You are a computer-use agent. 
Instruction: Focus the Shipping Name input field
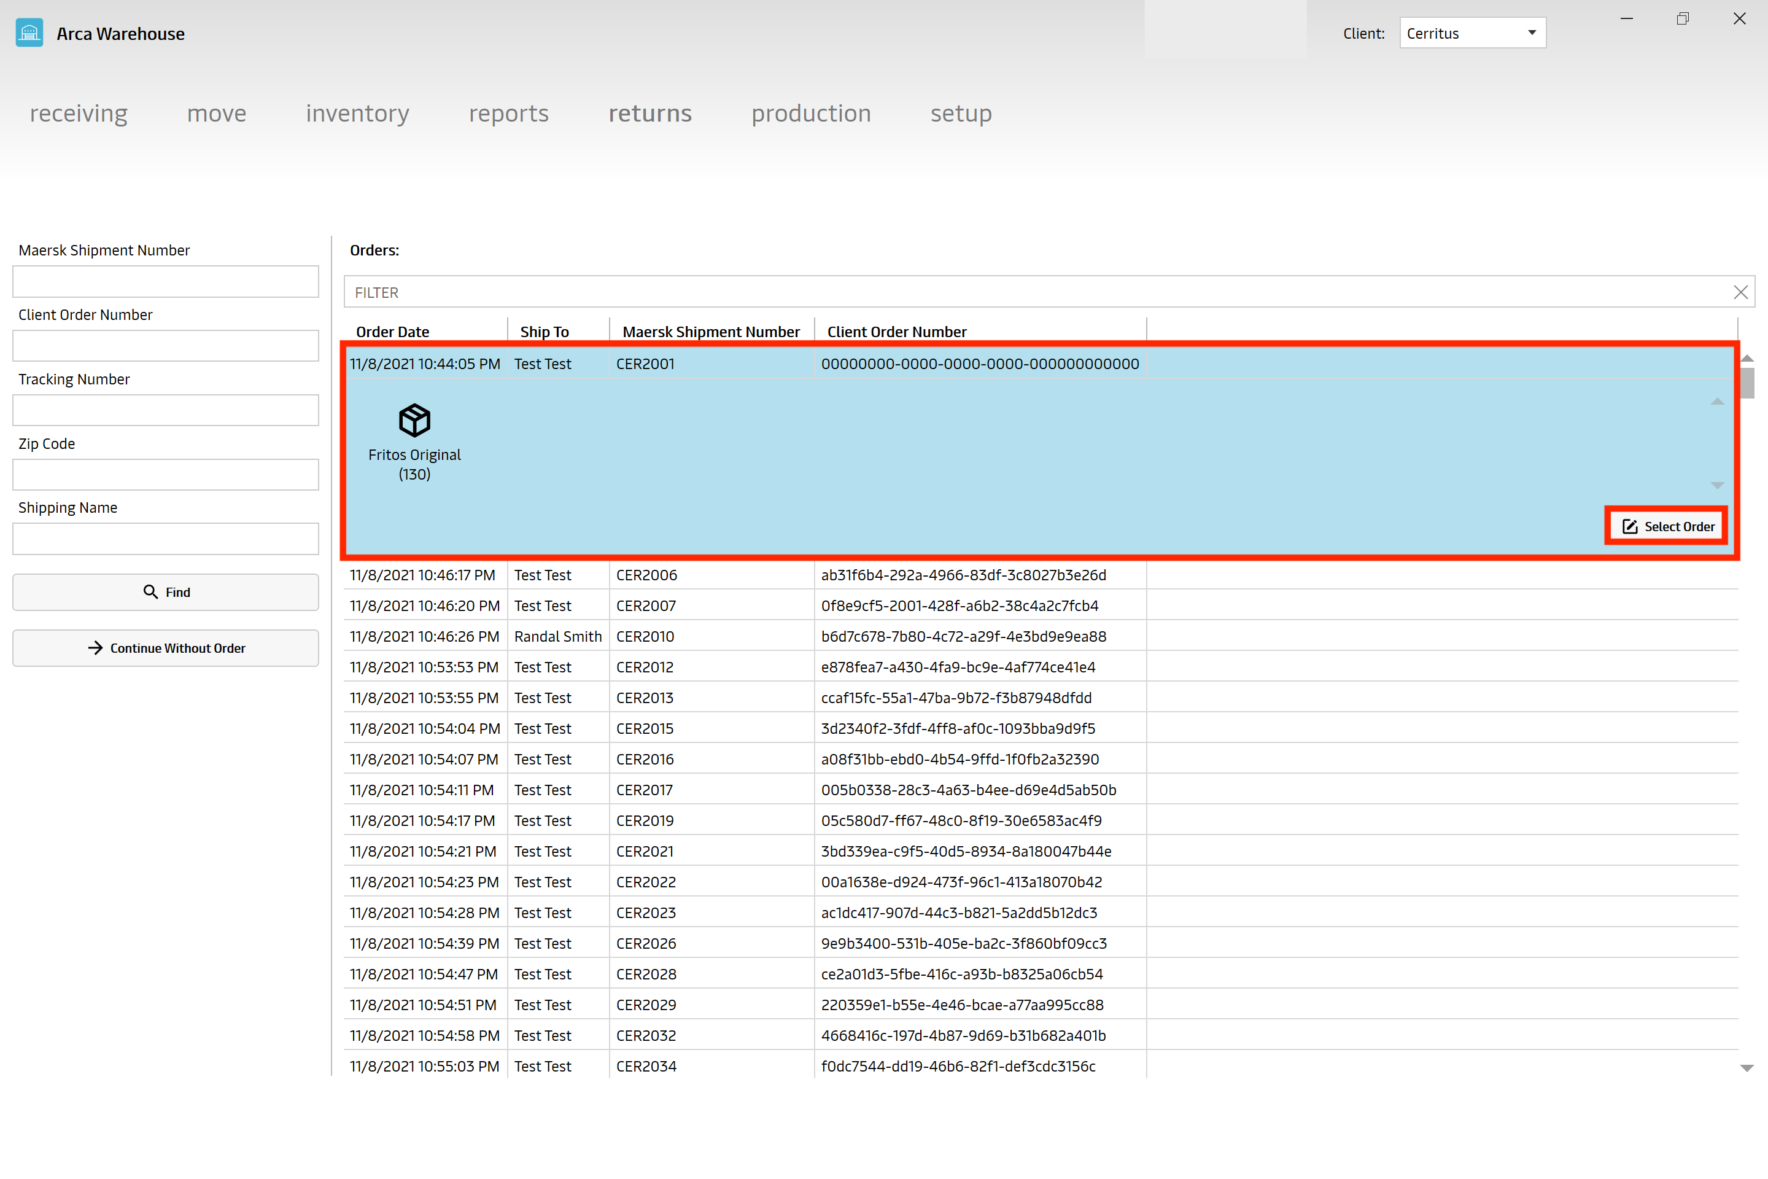(x=165, y=539)
